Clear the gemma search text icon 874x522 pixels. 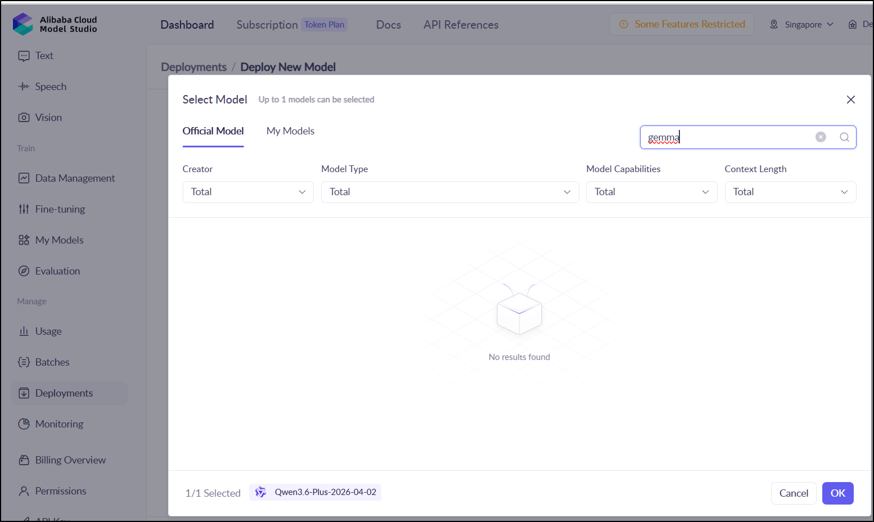coord(821,137)
